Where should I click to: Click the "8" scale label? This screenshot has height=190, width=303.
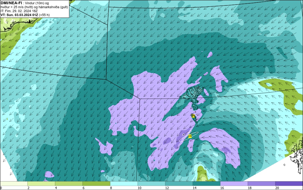(111, 188)
